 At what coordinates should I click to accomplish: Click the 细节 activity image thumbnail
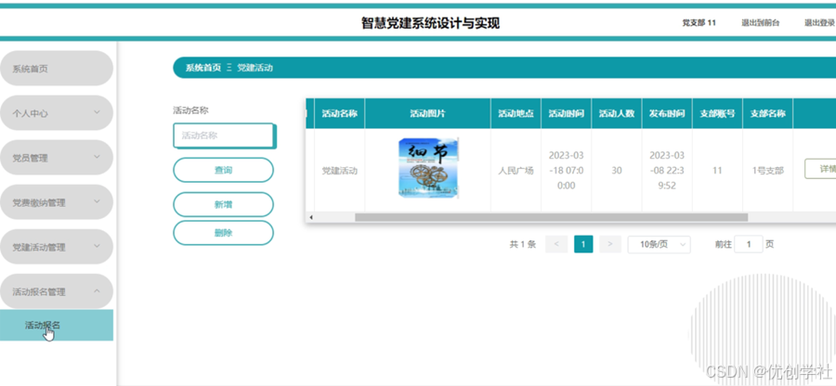(428, 168)
